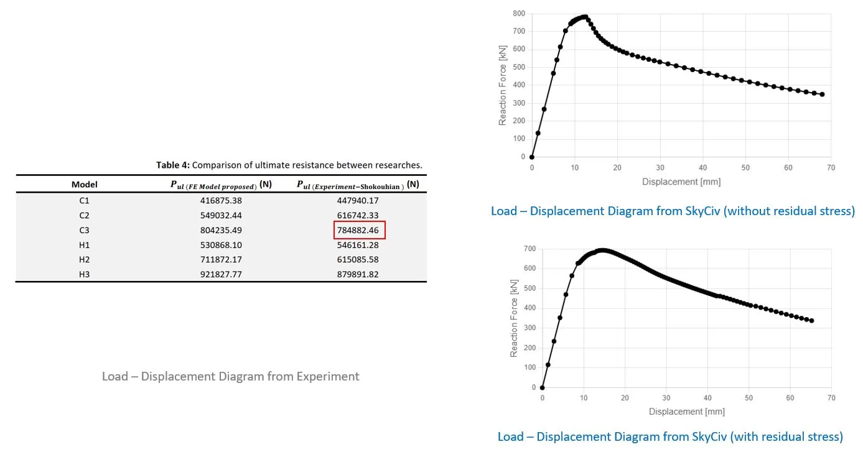
Task: Click the last data point of bottom chart
Action: pyautogui.click(x=811, y=321)
